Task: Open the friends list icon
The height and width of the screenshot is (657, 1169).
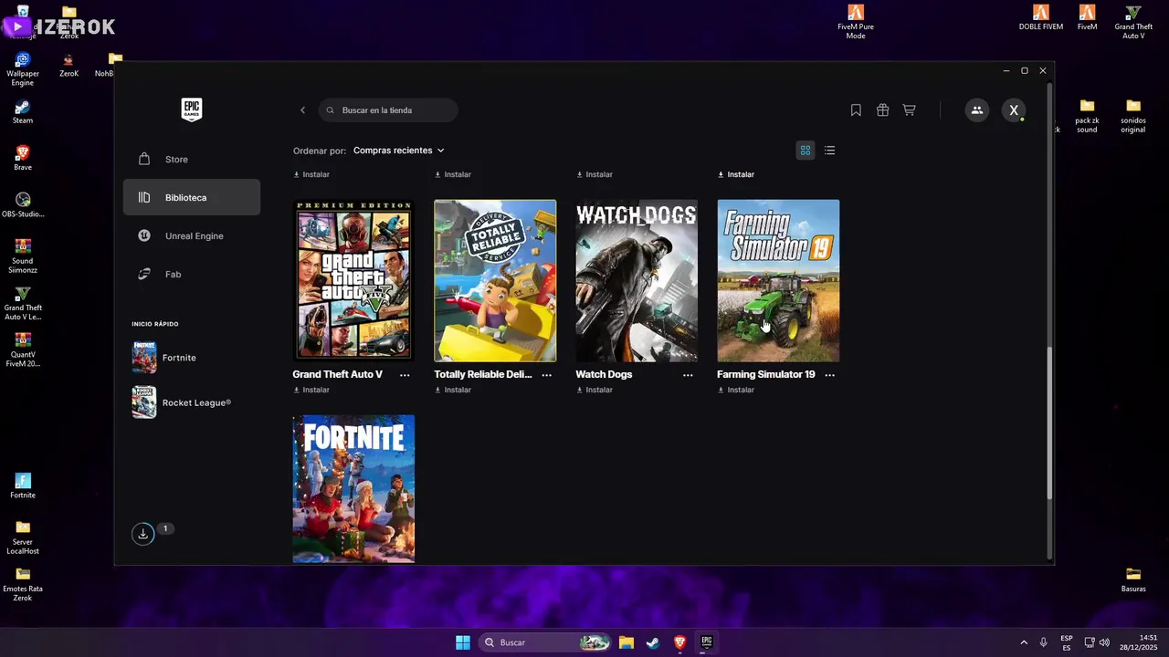Action: pos(976,110)
